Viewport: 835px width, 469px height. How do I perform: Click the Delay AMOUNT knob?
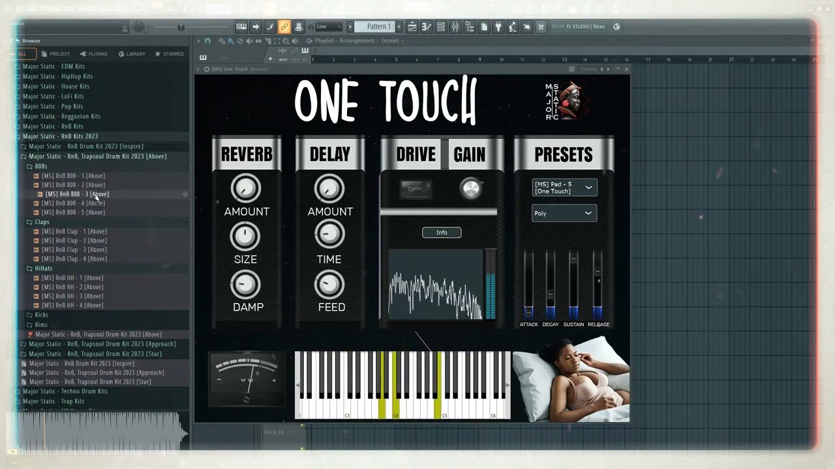click(x=329, y=189)
